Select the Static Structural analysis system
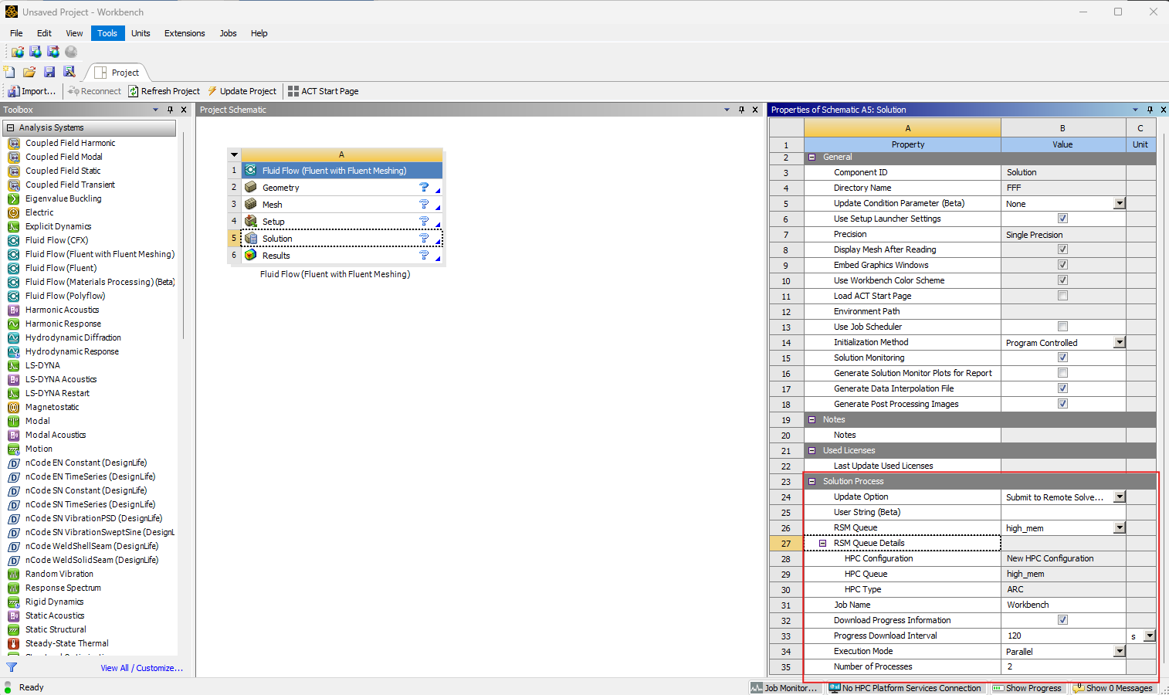Viewport: 1169px width, 695px height. click(x=55, y=629)
